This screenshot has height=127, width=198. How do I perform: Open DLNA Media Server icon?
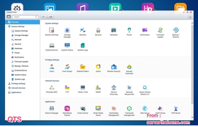pos(98,108)
